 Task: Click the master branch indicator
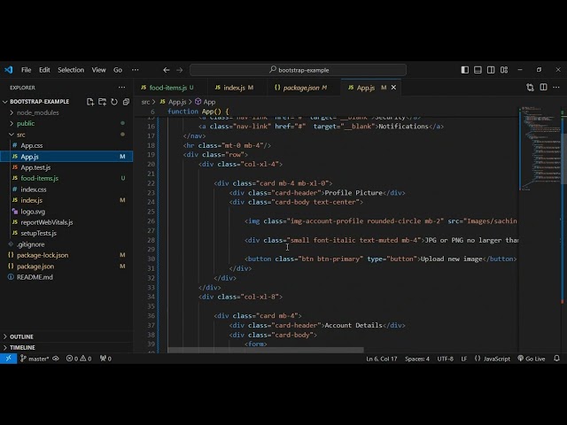tap(35, 359)
